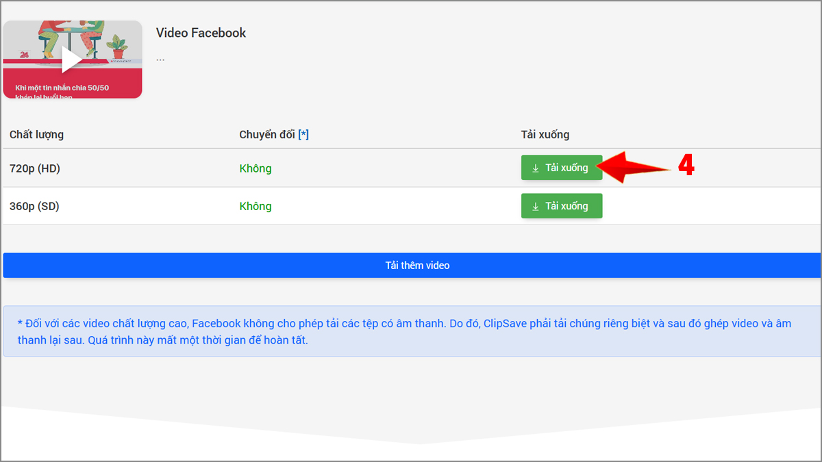Open the [*] footnote link in the header
Viewport: 822px width, 462px height.
point(303,134)
